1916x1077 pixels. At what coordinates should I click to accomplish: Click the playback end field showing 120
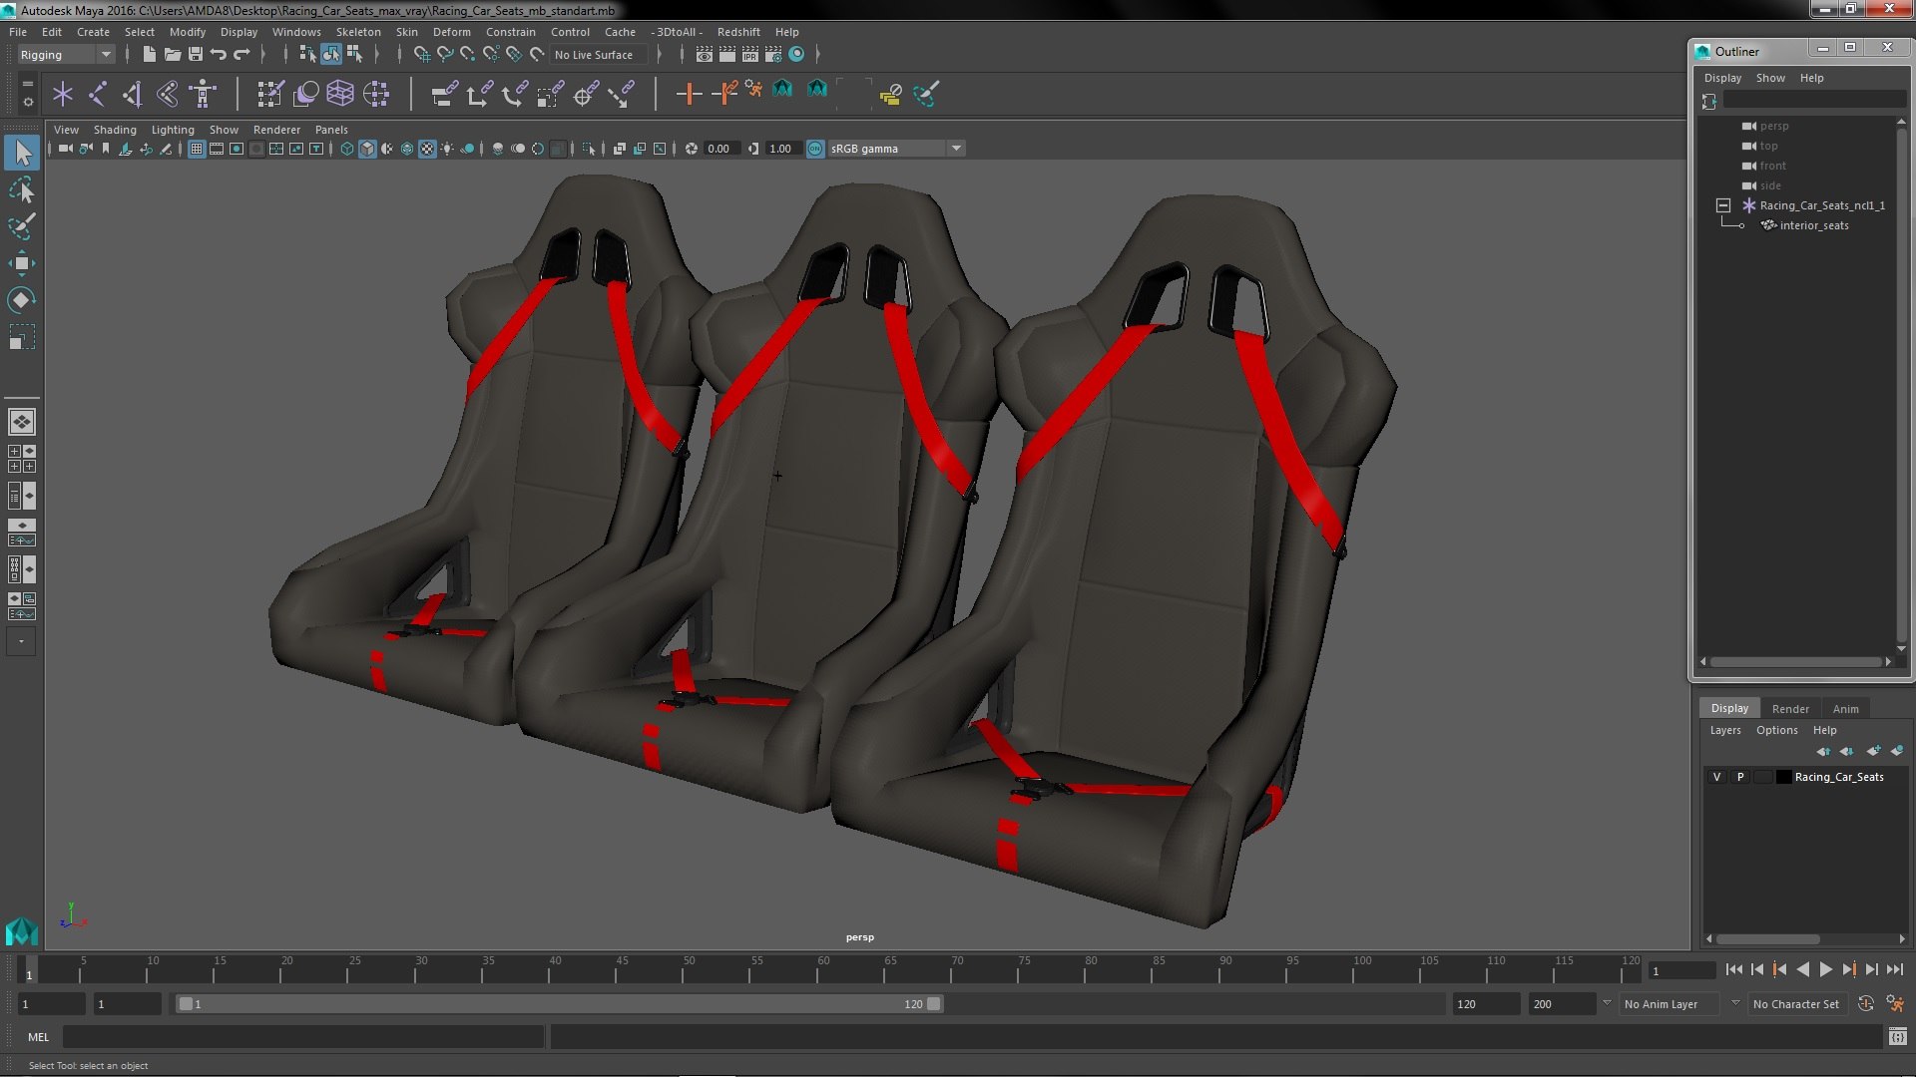[x=1484, y=1004]
